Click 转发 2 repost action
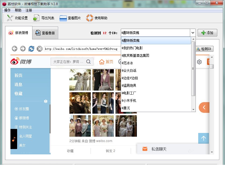The width and height of the screenshot is (225, 171). tap(110, 151)
